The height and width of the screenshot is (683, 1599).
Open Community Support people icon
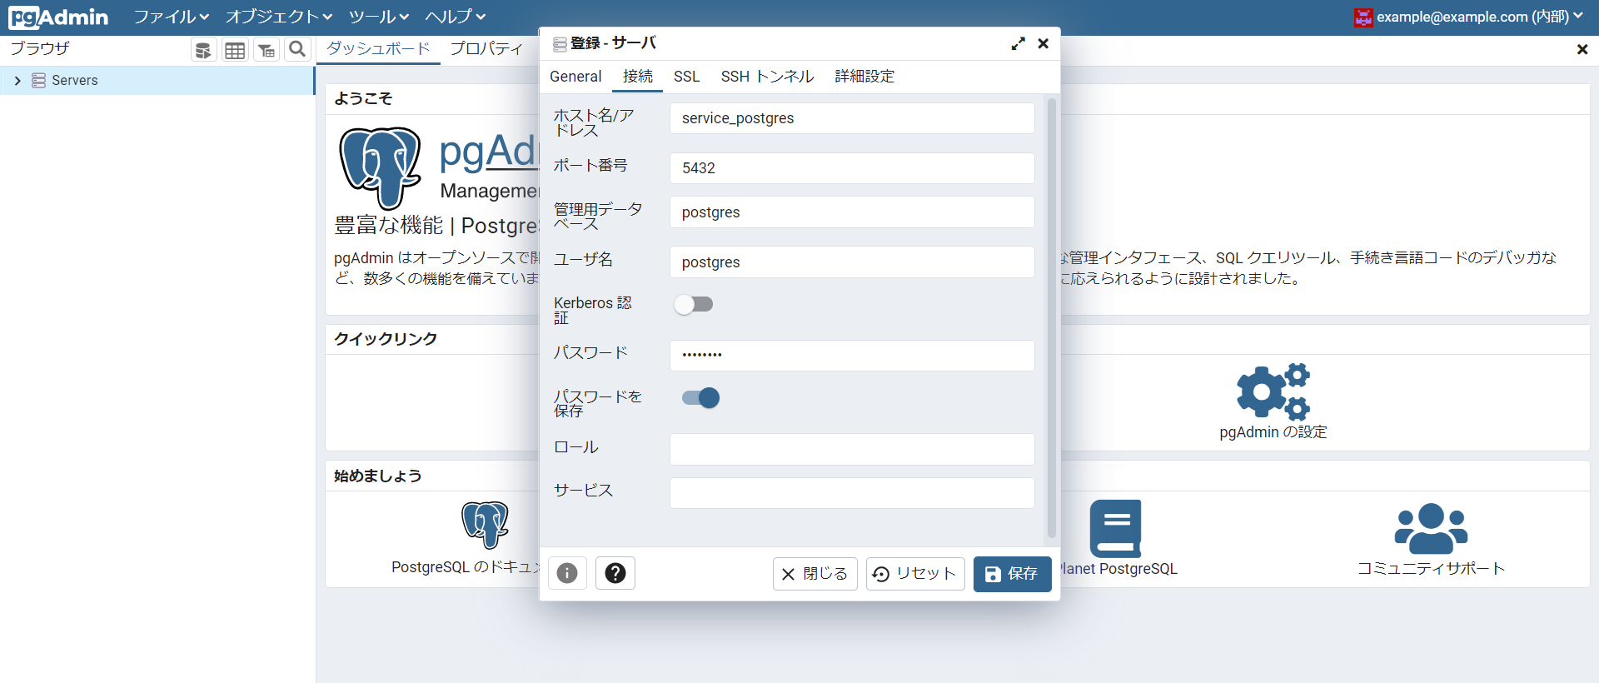(x=1431, y=528)
